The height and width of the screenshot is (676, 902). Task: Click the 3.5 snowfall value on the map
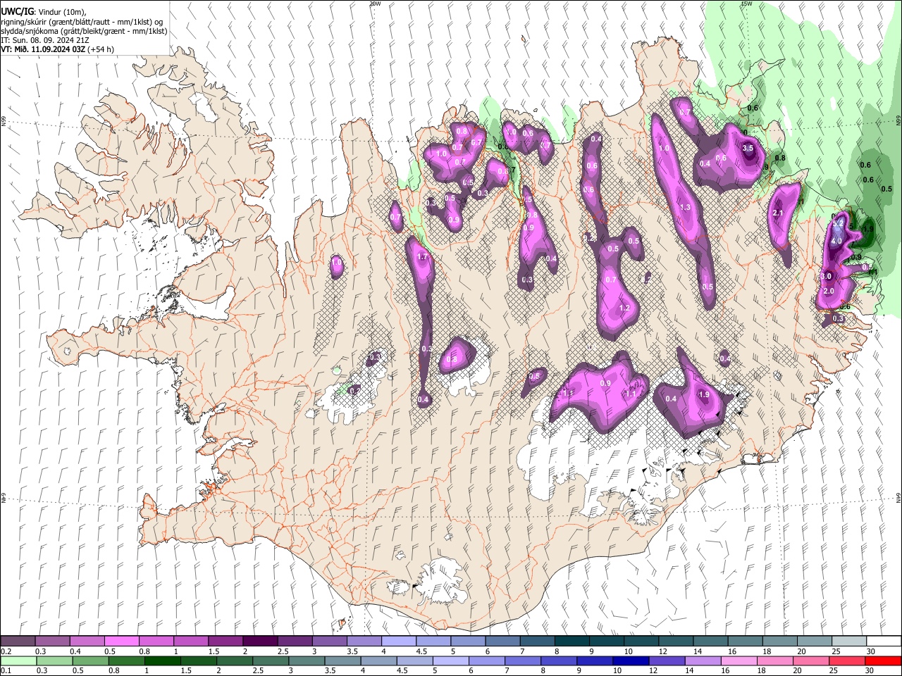click(748, 149)
